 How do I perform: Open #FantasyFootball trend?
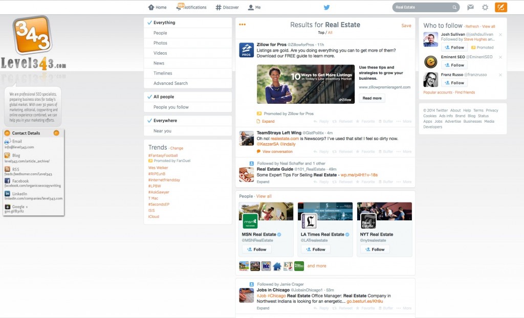pos(163,155)
